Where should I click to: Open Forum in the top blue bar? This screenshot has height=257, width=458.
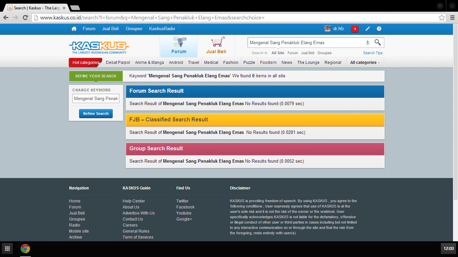click(89, 29)
